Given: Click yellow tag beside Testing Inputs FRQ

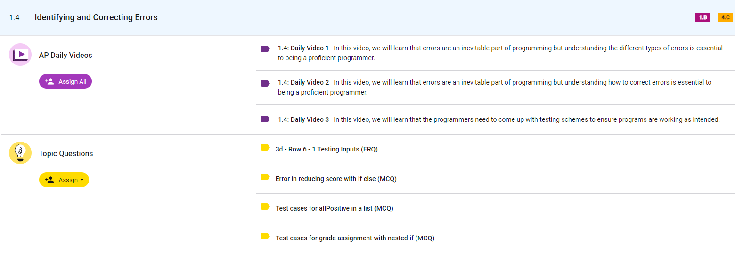Looking at the screenshot, I should [265, 148].
